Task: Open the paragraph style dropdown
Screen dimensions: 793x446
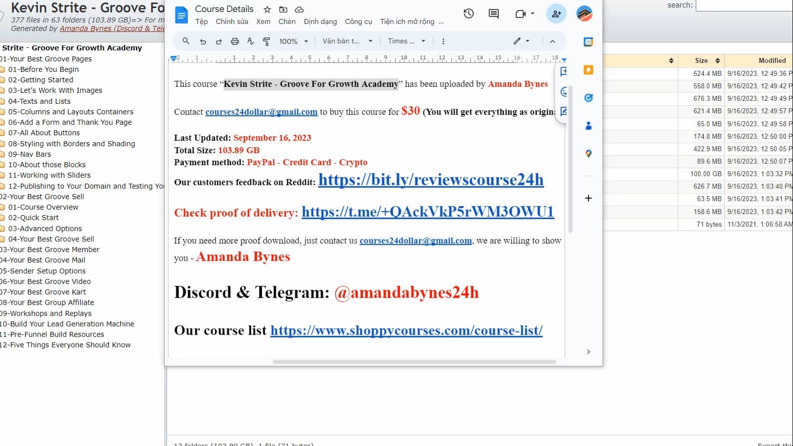Action: coord(347,41)
